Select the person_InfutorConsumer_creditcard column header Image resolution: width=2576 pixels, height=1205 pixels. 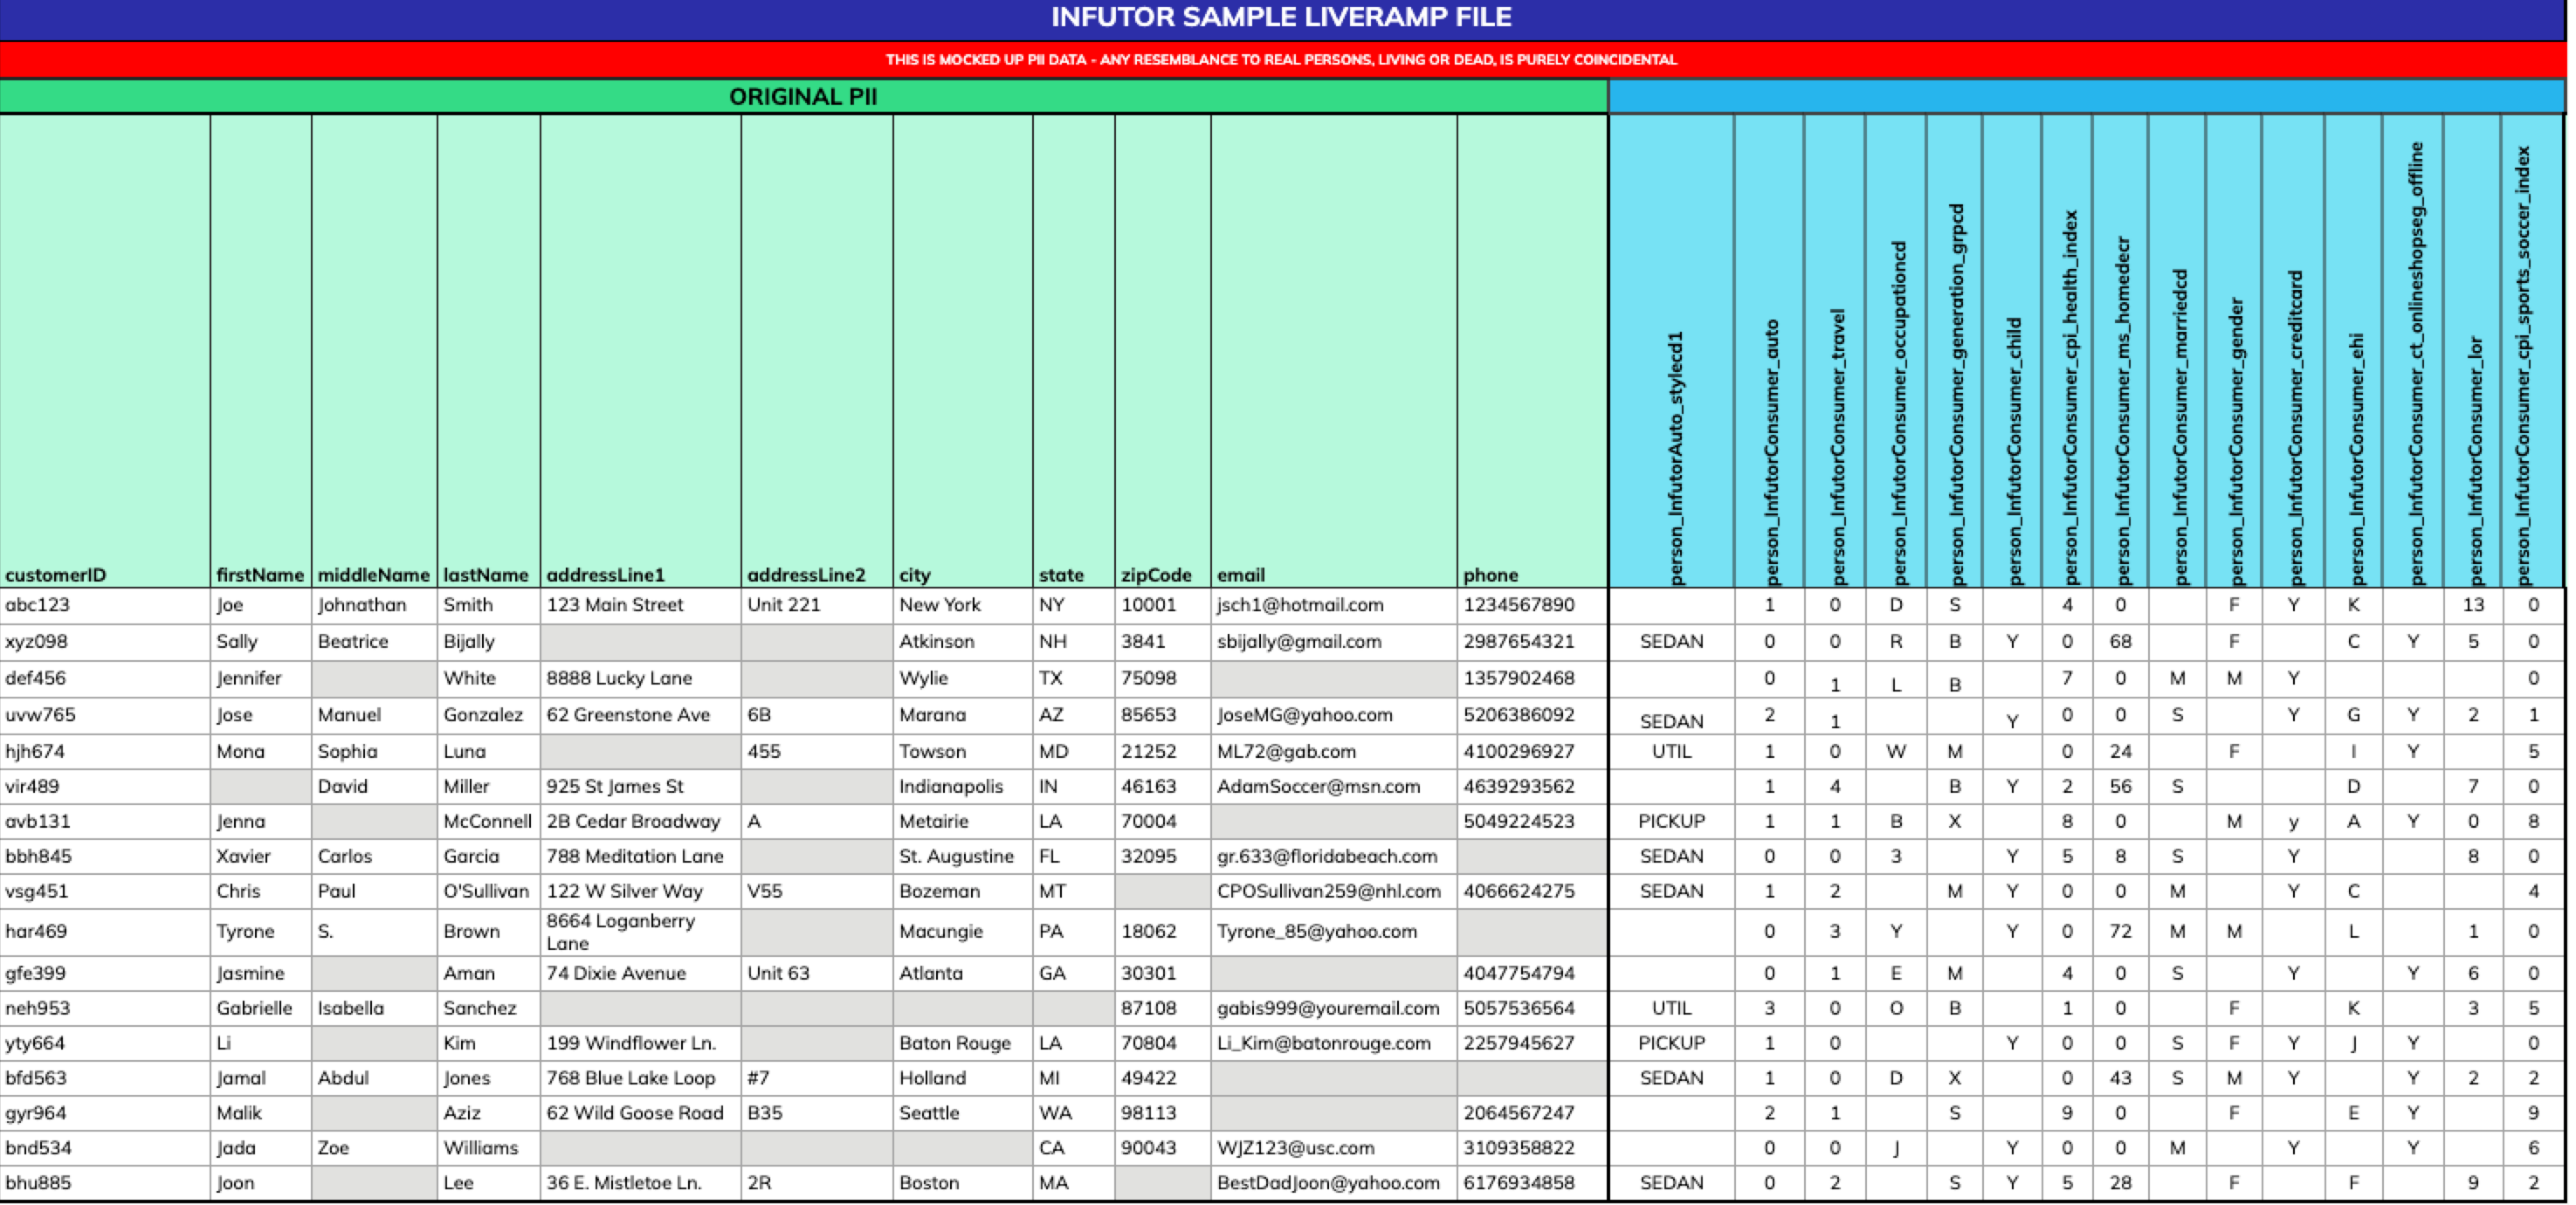tap(2294, 351)
